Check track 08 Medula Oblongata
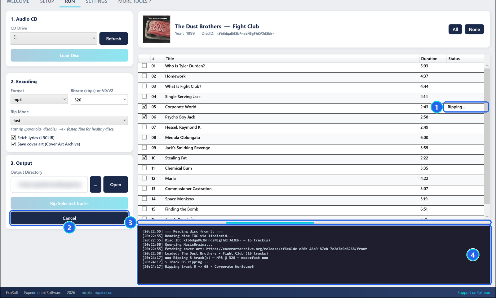 [x=144, y=137]
